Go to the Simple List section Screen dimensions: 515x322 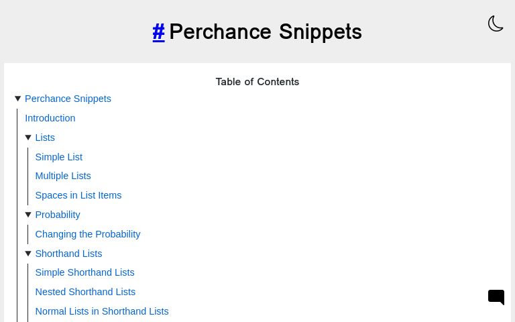click(x=58, y=157)
